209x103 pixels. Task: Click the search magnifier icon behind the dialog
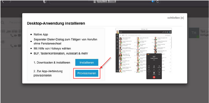(3, 22)
